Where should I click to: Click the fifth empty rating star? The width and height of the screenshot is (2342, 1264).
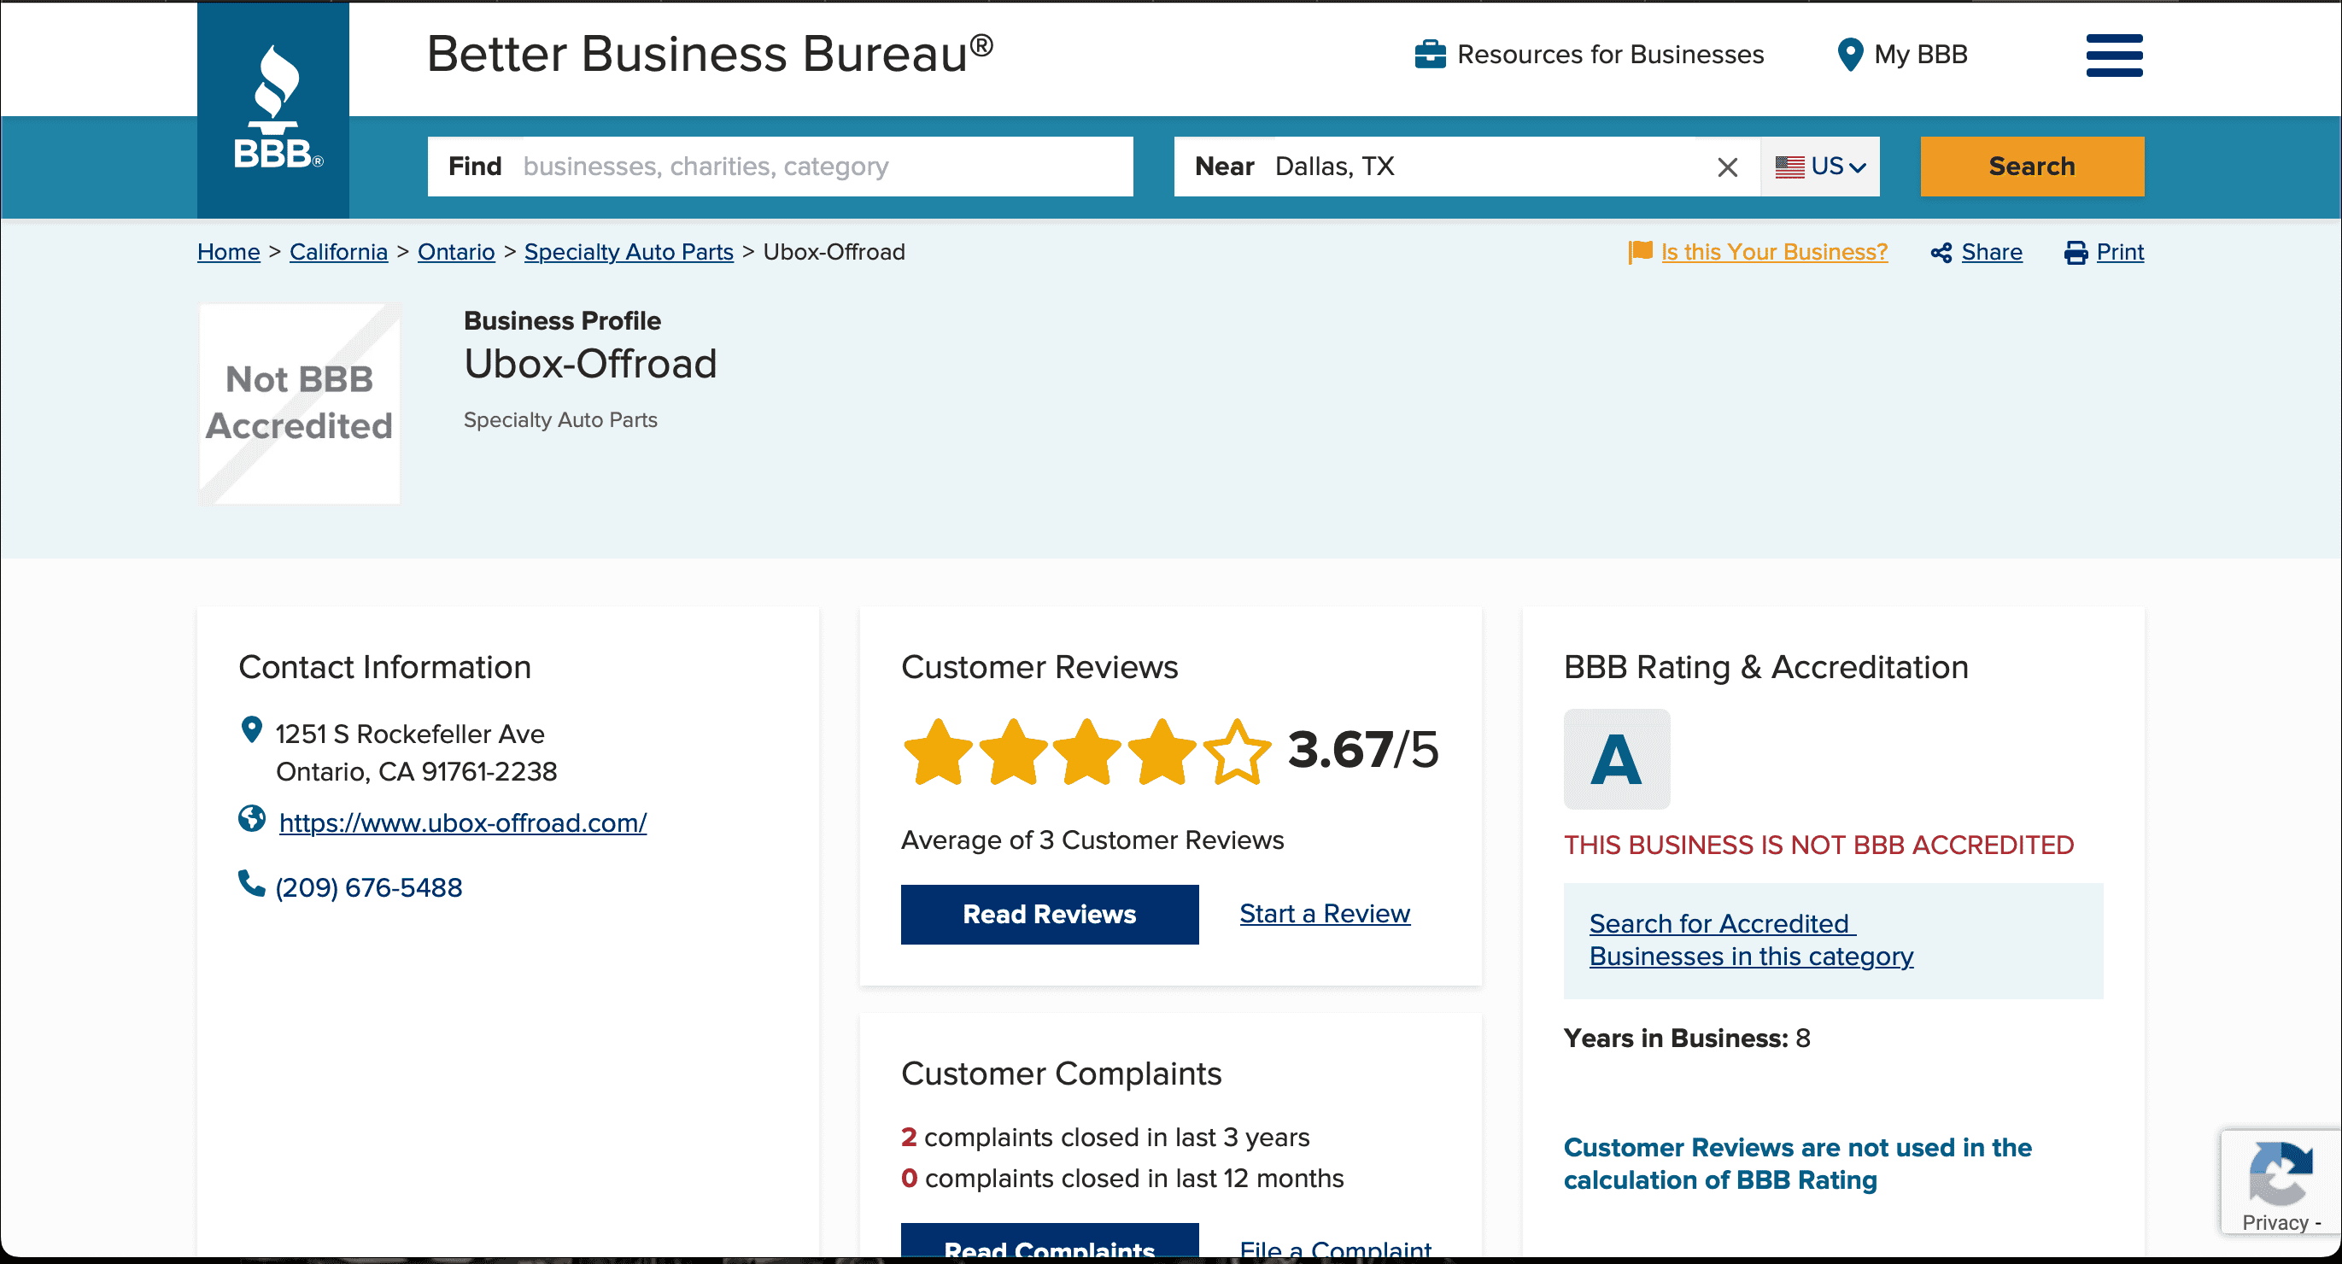click(x=1237, y=751)
